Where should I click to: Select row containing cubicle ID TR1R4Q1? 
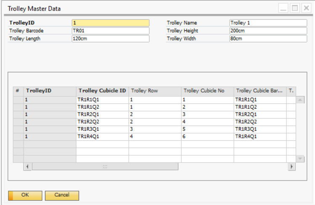coord(18,136)
